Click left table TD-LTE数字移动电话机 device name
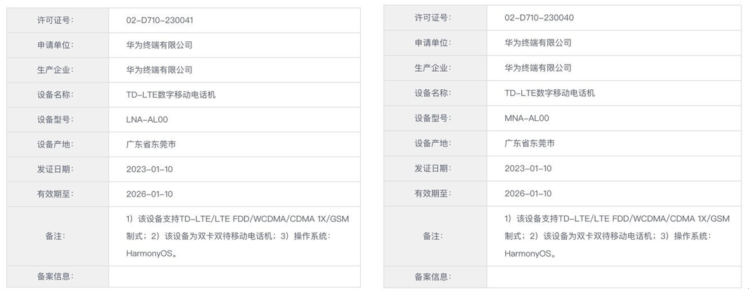Image resolution: width=749 pixels, height=294 pixels. pyautogui.click(x=171, y=94)
